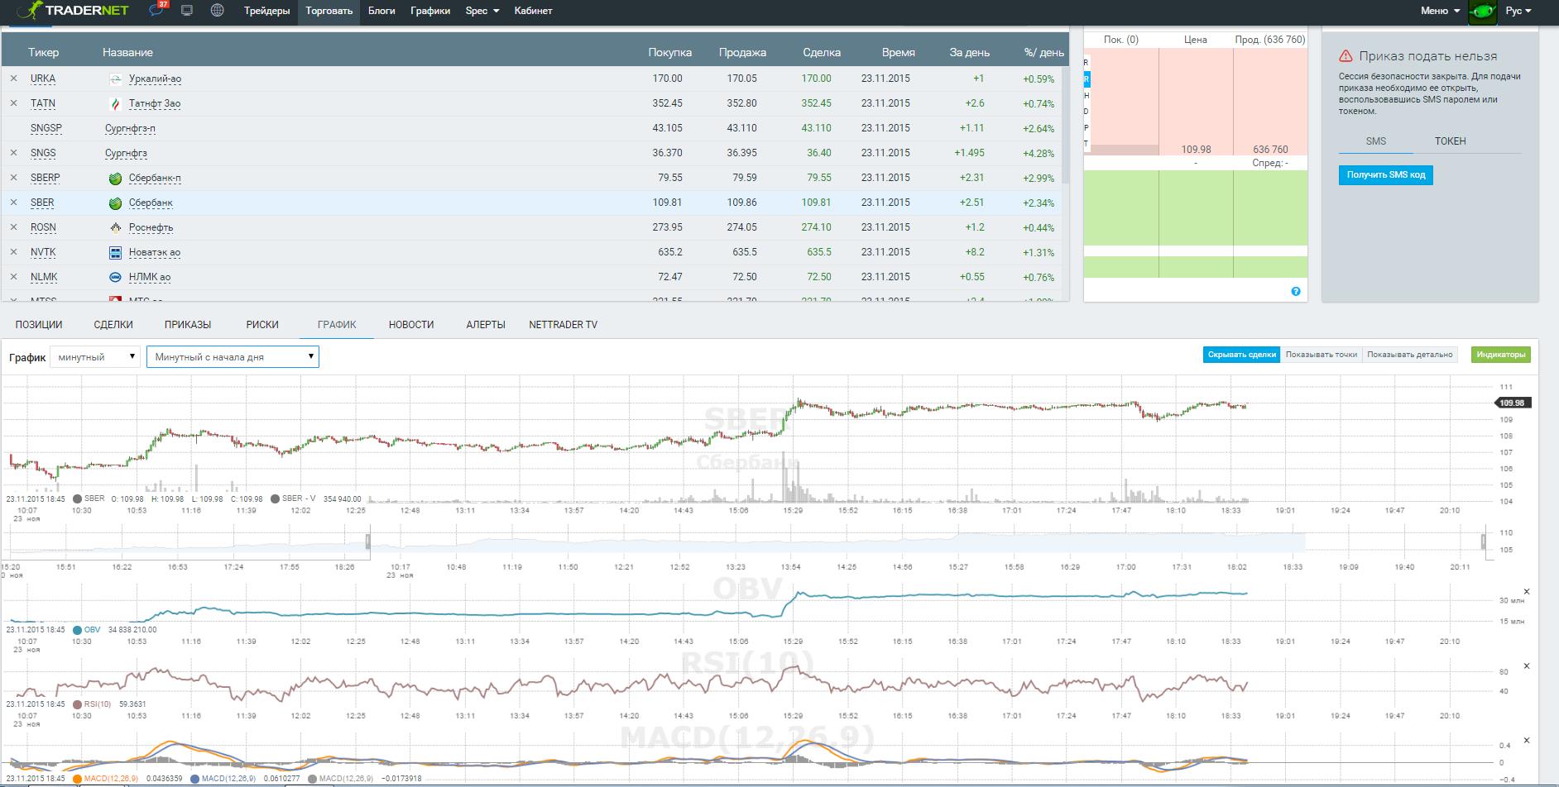
Task: Toggle Показывать детально chart option
Action: coord(1409,355)
